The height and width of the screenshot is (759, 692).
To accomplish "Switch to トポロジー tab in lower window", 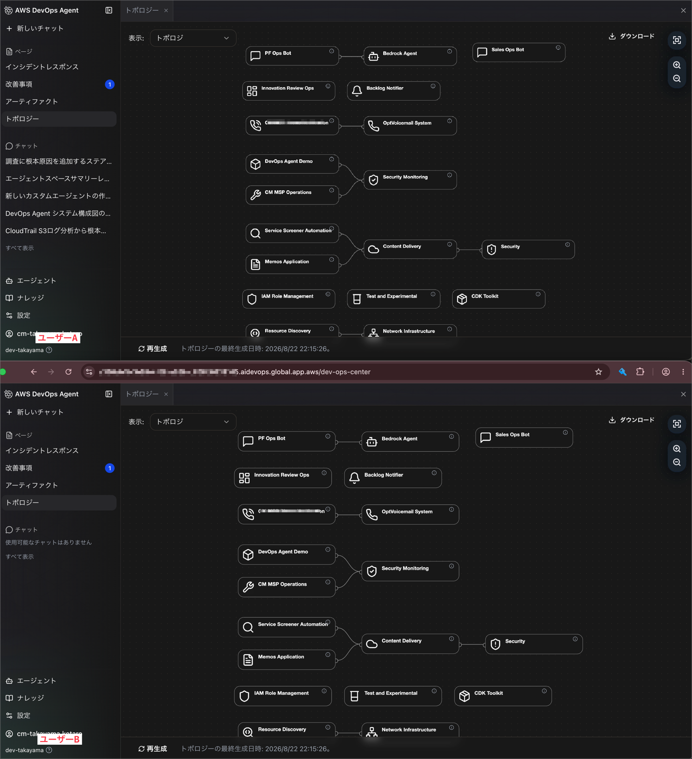I will 142,394.
